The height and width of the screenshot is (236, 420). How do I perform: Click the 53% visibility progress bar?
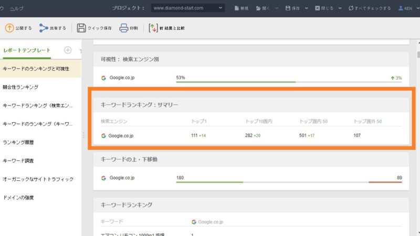(x=289, y=82)
